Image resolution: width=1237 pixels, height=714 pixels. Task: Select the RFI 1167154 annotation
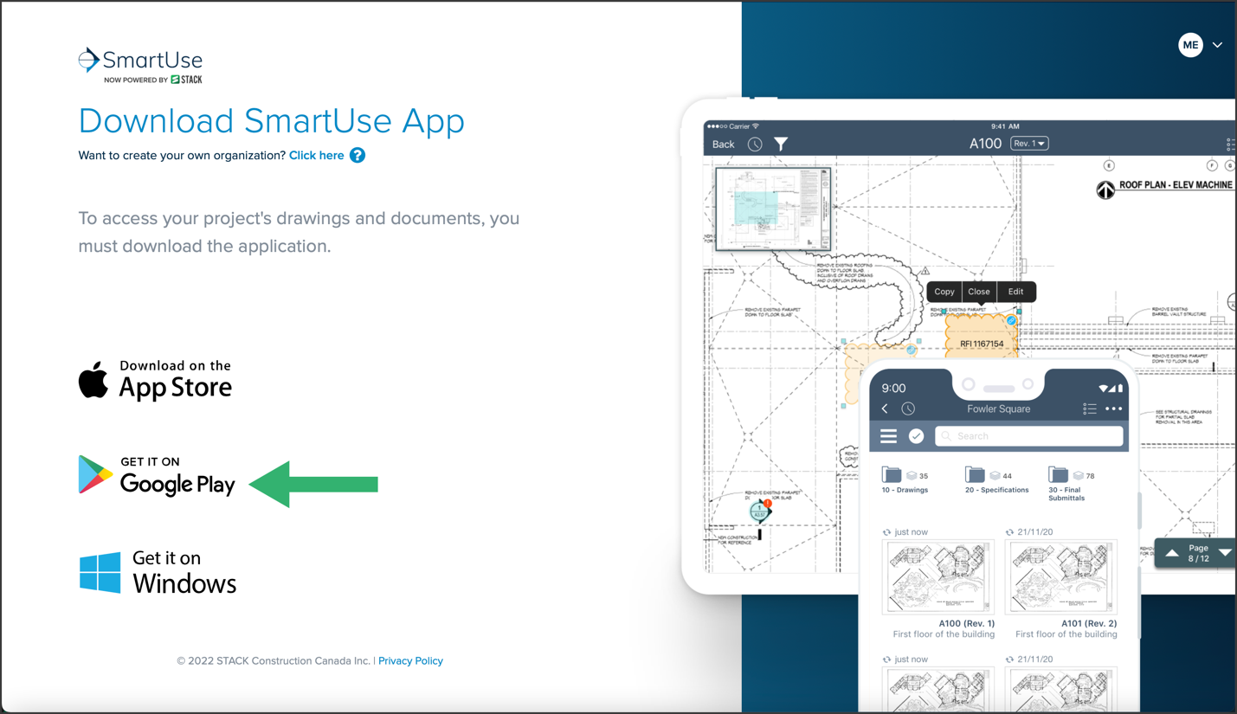982,338
